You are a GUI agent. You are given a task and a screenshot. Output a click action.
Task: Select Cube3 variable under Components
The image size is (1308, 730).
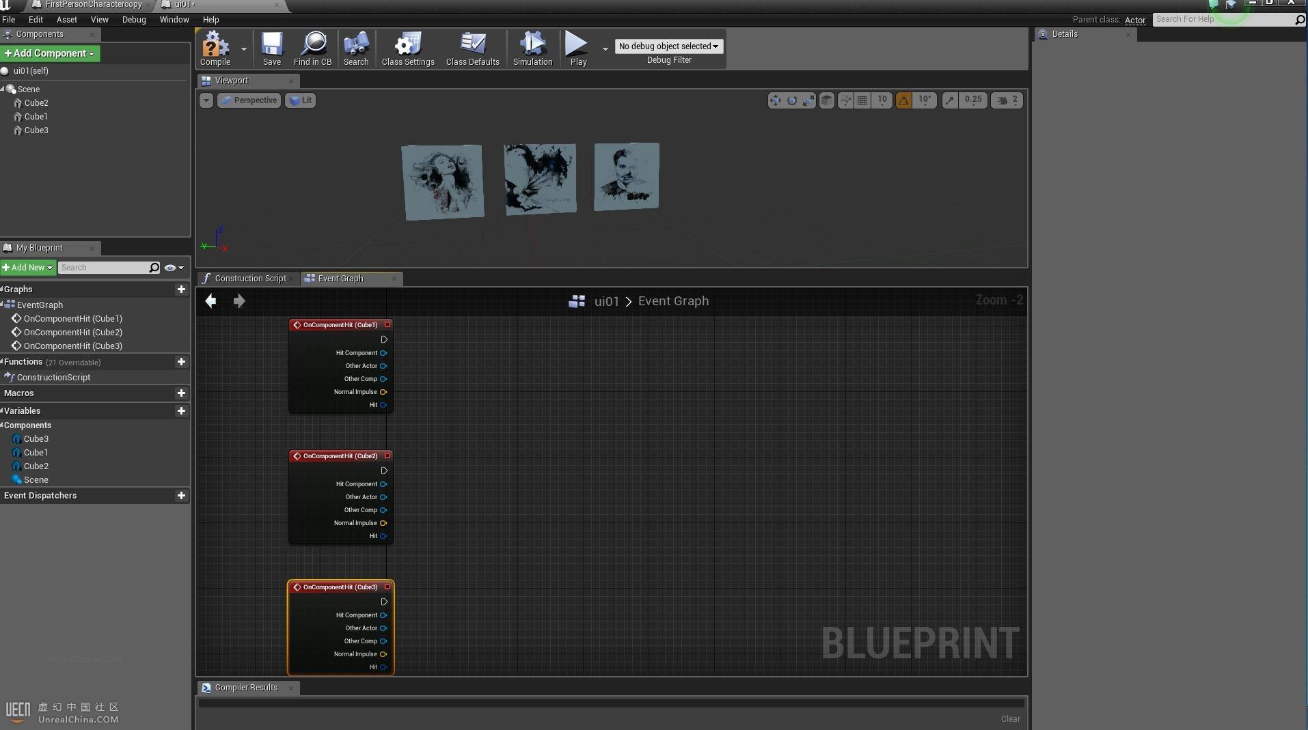pos(36,439)
